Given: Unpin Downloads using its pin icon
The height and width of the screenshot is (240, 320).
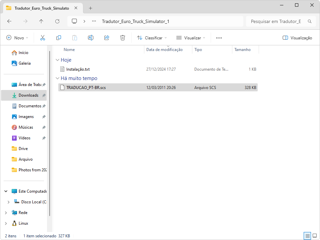Looking at the screenshot, I should coord(44,95).
